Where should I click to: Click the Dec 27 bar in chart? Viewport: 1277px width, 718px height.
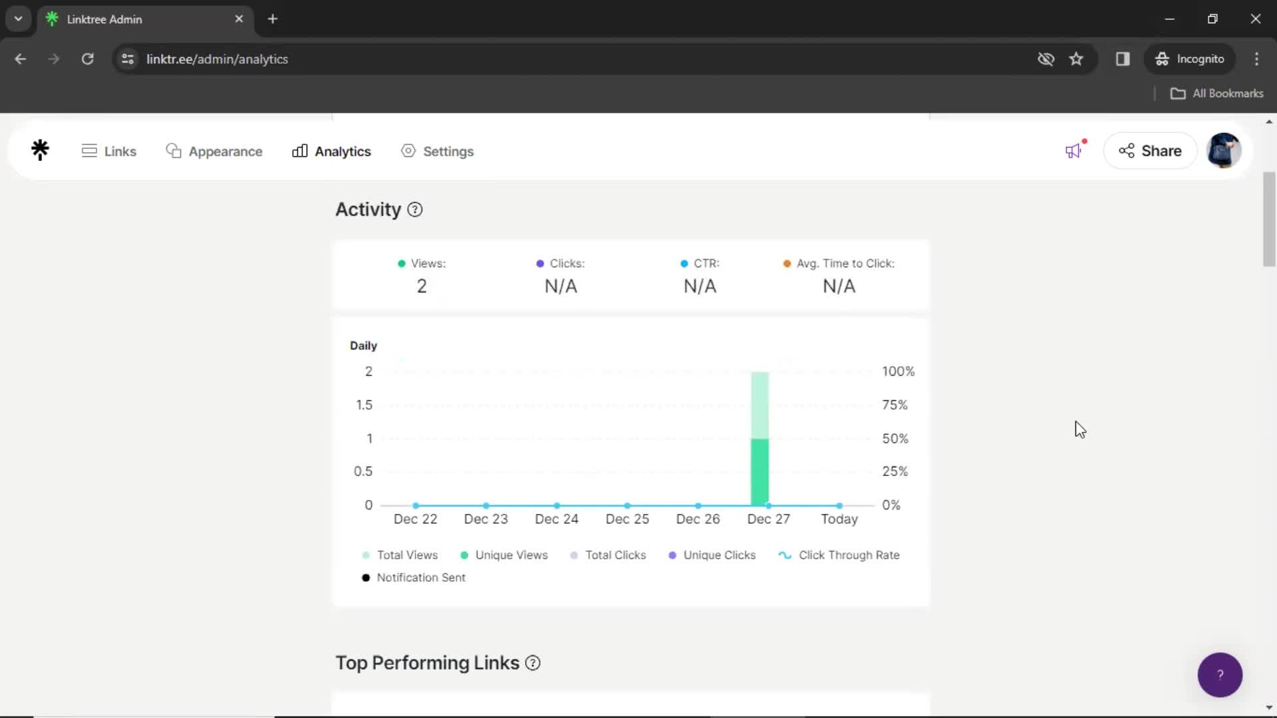760,438
